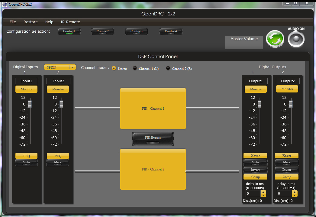Invert the Output1 polarity
316x217 pixels.
point(255,170)
